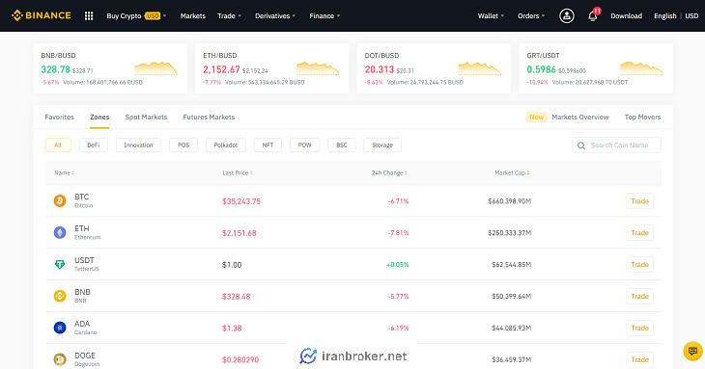
Task: Expand the Buy Crypto dropdown
Action: click(x=136, y=15)
